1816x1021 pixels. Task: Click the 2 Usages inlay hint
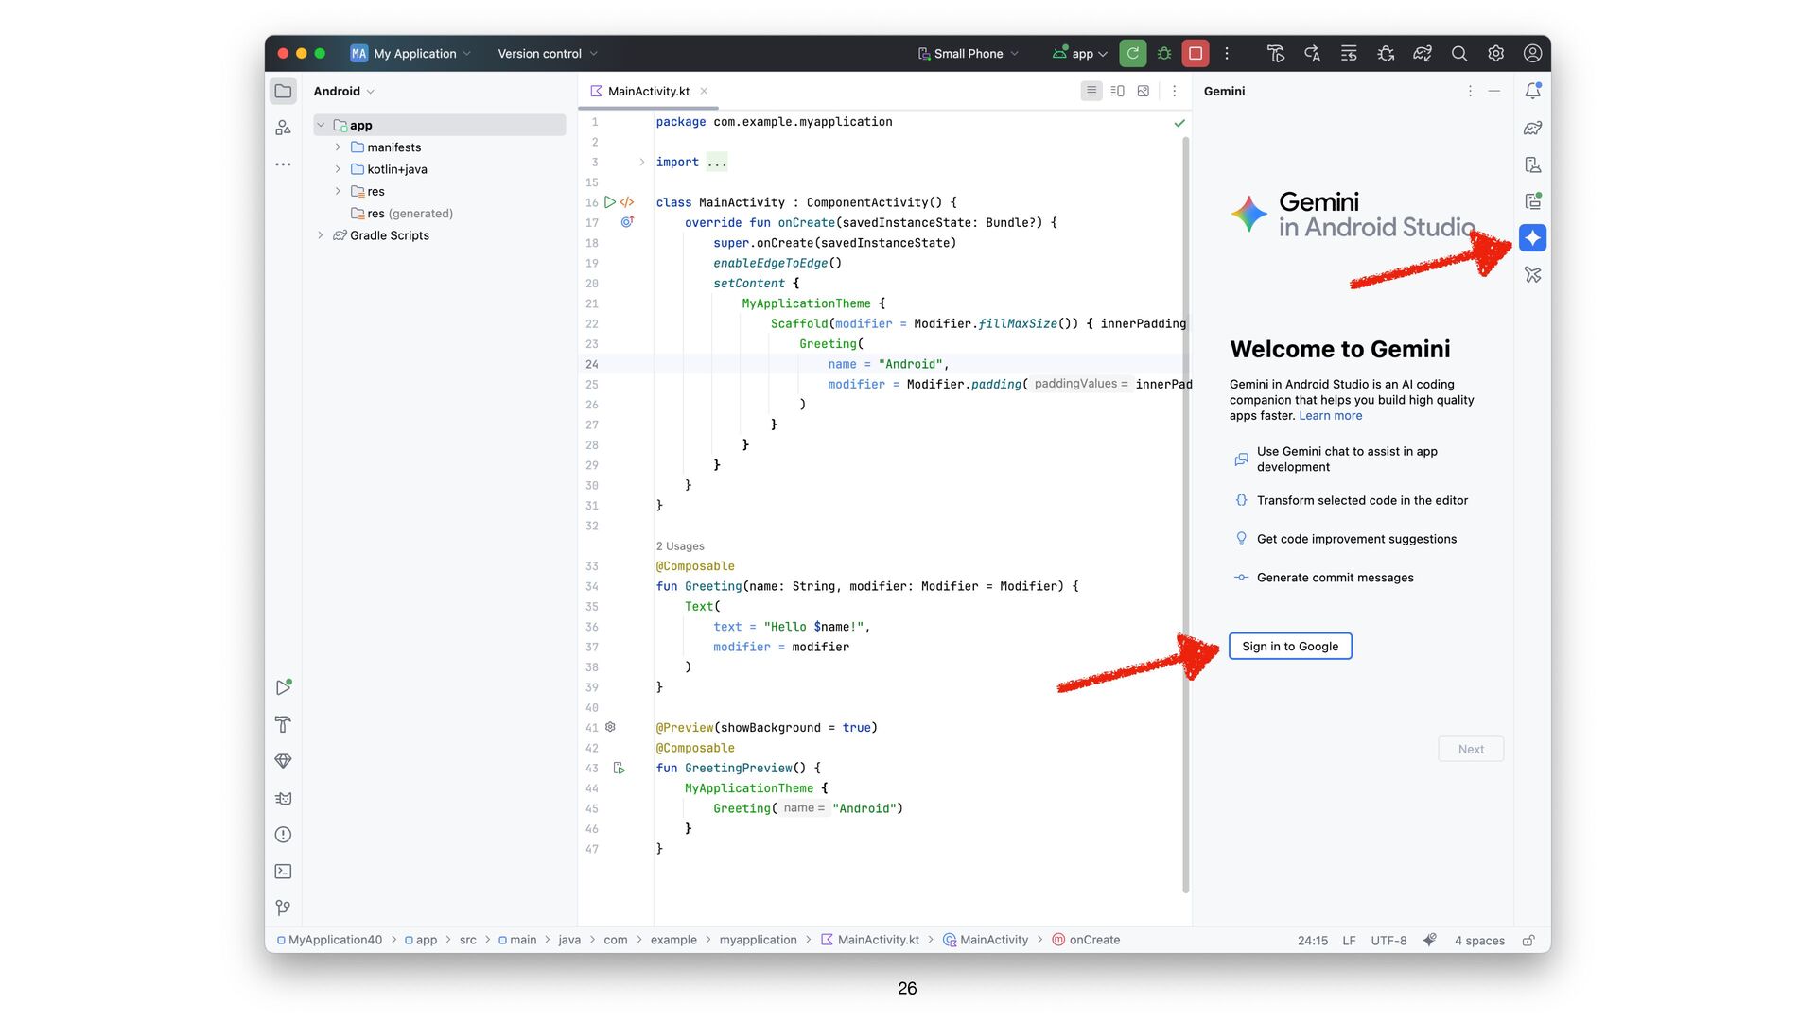click(x=680, y=546)
